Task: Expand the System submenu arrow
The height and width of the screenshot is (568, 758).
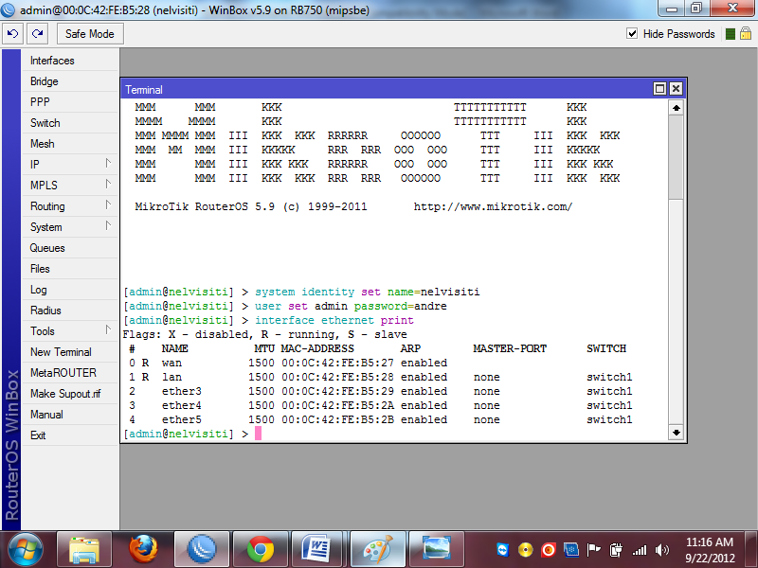Action: (108, 225)
